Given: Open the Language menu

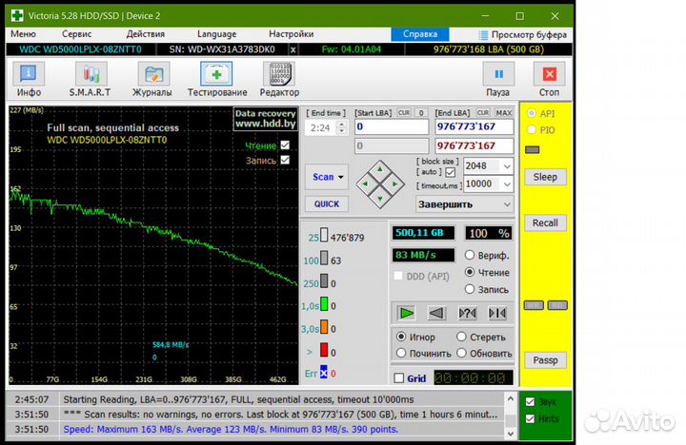Looking at the screenshot, I should tap(216, 34).
